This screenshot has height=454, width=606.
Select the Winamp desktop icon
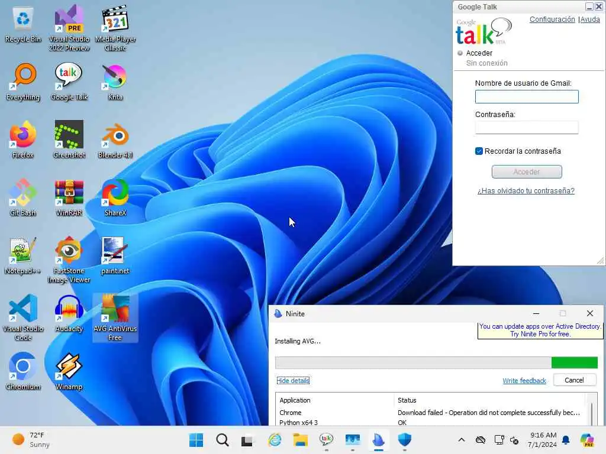click(x=69, y=371)
